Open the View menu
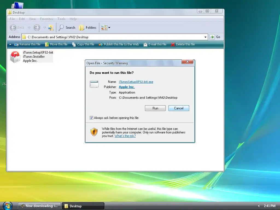 (32, 19)
